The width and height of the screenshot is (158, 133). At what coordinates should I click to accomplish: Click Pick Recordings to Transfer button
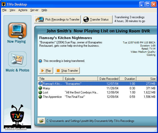[x=57, y=19]
